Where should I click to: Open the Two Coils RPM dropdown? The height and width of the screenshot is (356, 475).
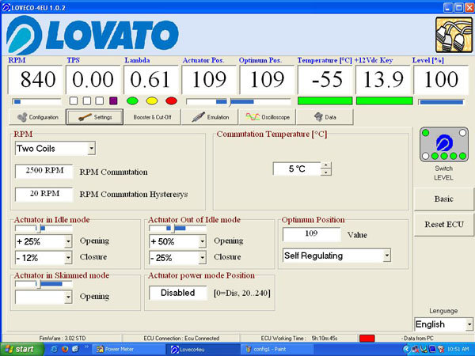click(91, 149)
